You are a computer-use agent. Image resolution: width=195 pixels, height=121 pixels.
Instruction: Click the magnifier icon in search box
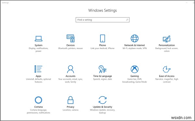point(127,20)
